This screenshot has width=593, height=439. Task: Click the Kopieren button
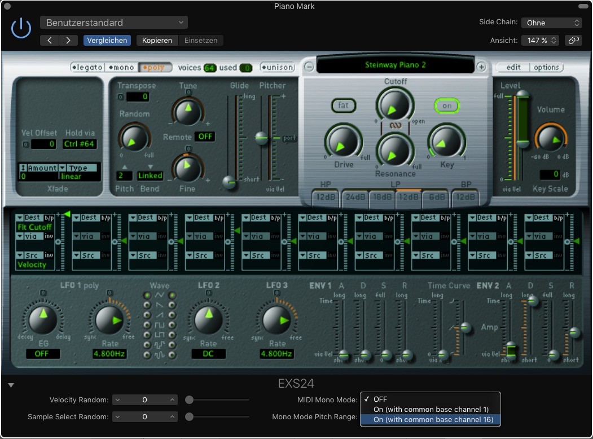pyautogui.click(x=157, y=40)
